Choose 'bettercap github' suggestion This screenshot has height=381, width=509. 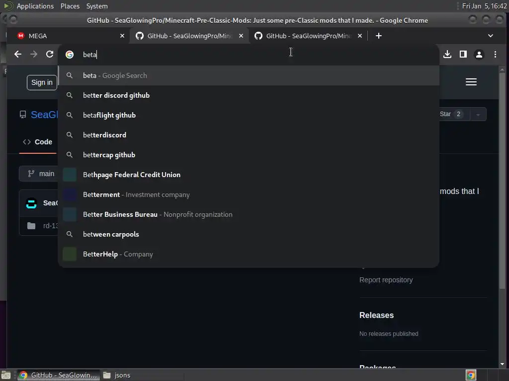tap(249, 155)
